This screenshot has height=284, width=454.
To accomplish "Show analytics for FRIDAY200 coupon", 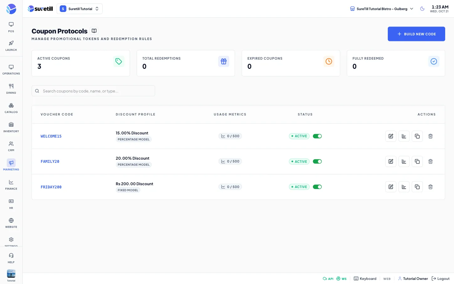I will 404,187.
